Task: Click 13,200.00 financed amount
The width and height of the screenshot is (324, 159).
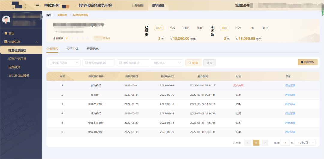Action: click(x=181, y=38)
